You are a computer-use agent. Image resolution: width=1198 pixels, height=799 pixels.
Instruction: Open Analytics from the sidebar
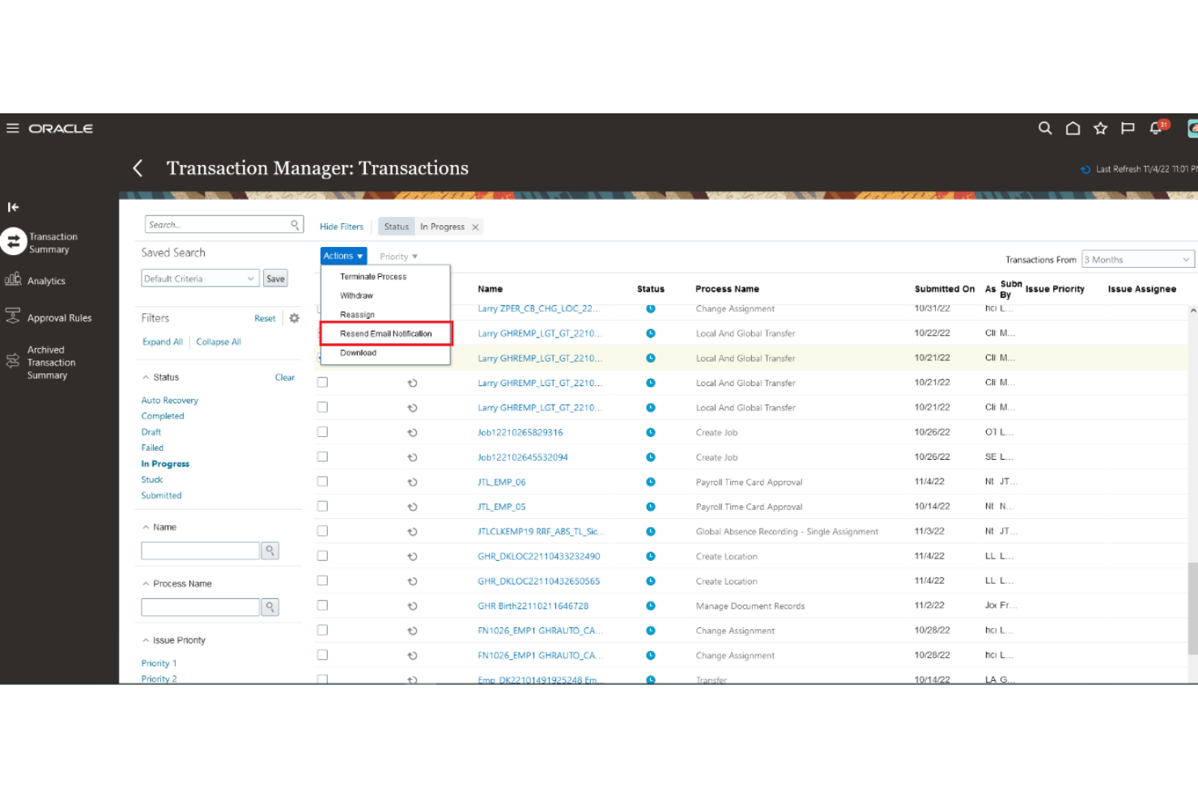pos(45,280)
